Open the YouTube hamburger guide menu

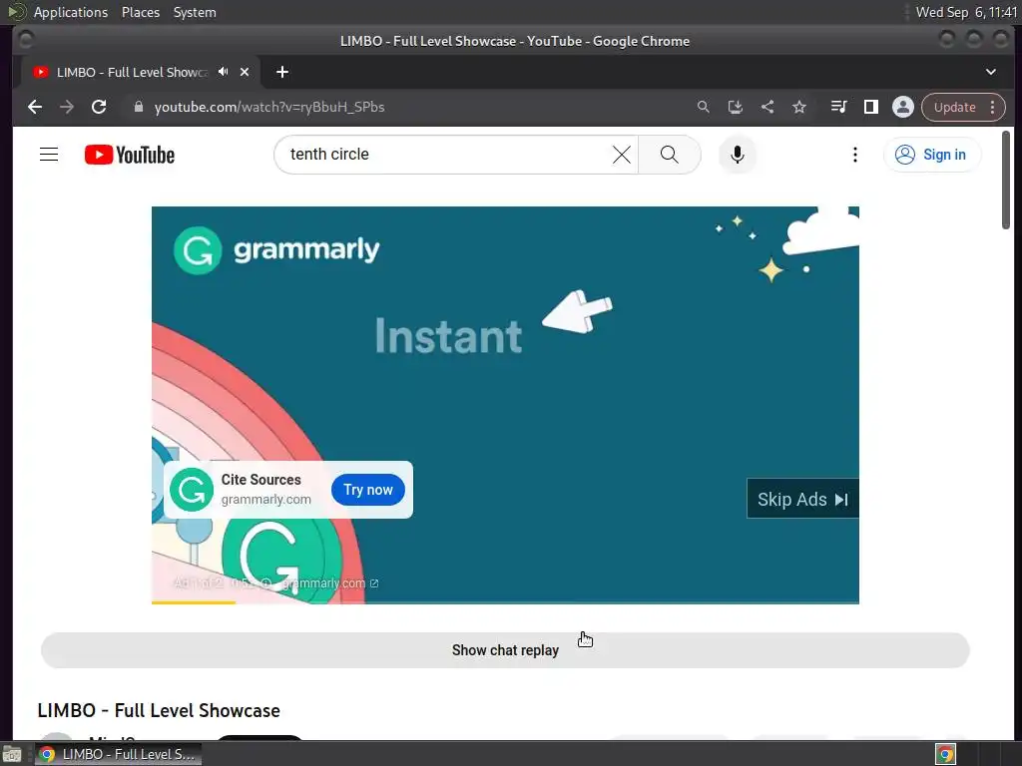[49, 155]
